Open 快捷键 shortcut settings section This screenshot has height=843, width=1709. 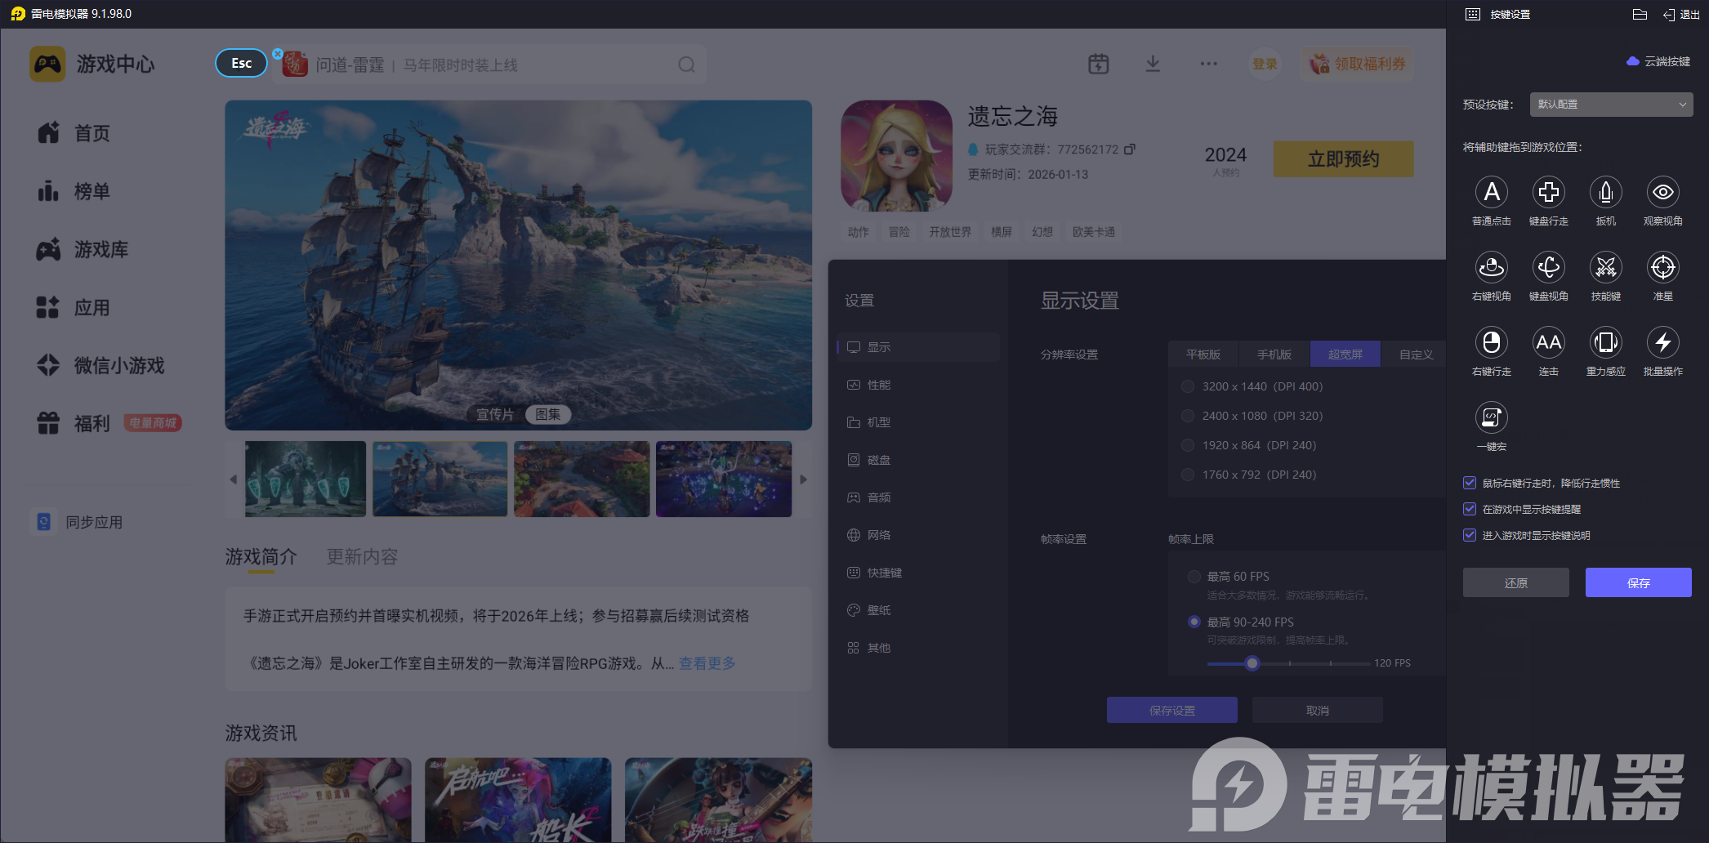[x=918, y=573]
